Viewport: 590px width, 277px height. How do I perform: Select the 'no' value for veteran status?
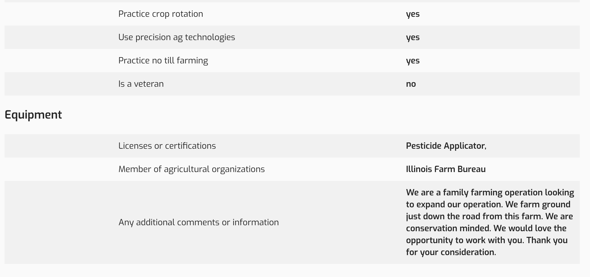click(x=411, y=84)
